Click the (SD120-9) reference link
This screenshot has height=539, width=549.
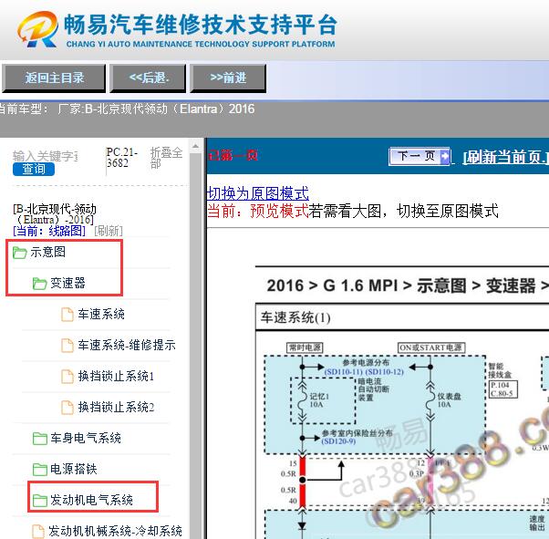[x=338, y=441]
